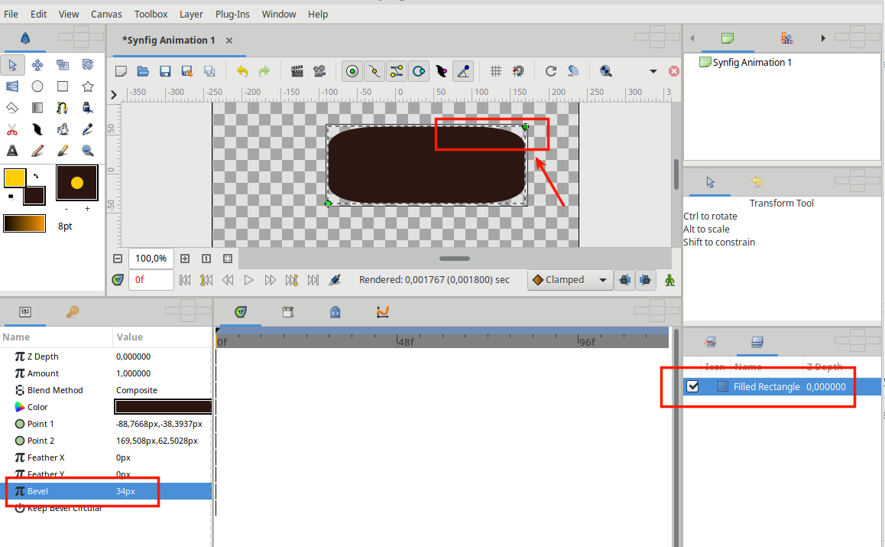Switch to the Synfig Animation 1 tab

point(168,40)
